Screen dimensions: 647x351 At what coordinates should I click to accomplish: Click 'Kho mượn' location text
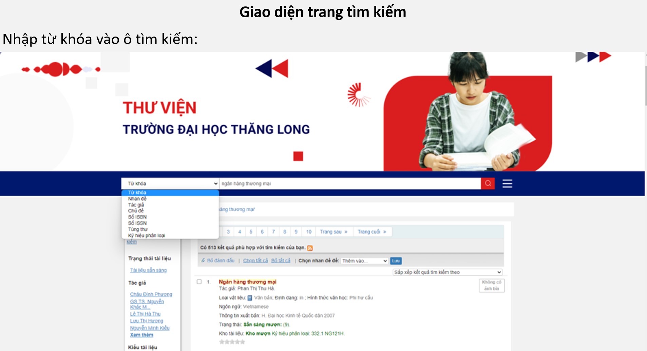click(x=258, y=333)
